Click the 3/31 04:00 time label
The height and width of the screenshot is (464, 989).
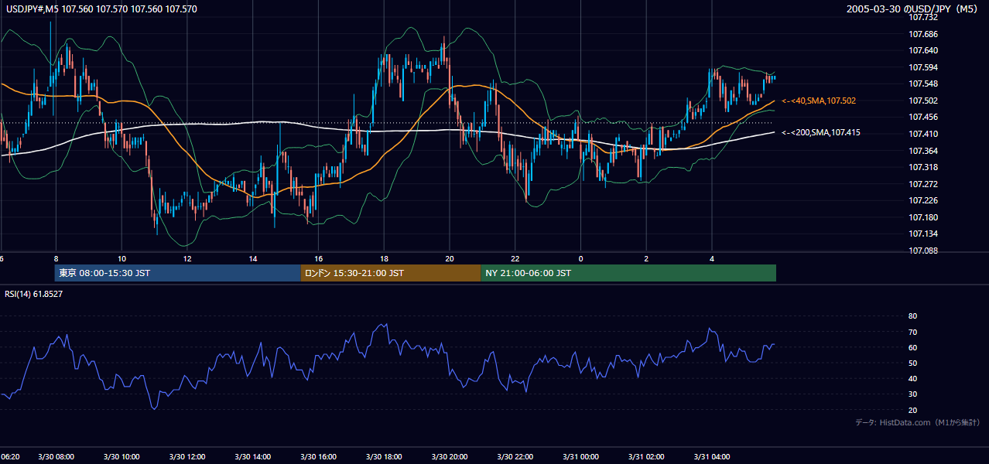[x=712, y=457]
